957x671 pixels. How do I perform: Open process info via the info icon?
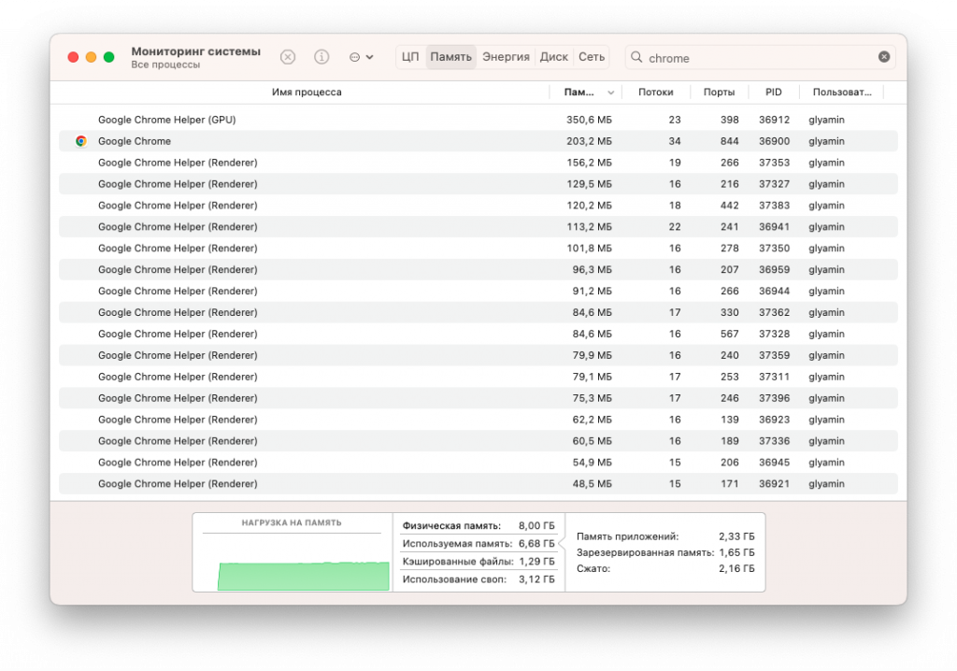pos(321,57)
